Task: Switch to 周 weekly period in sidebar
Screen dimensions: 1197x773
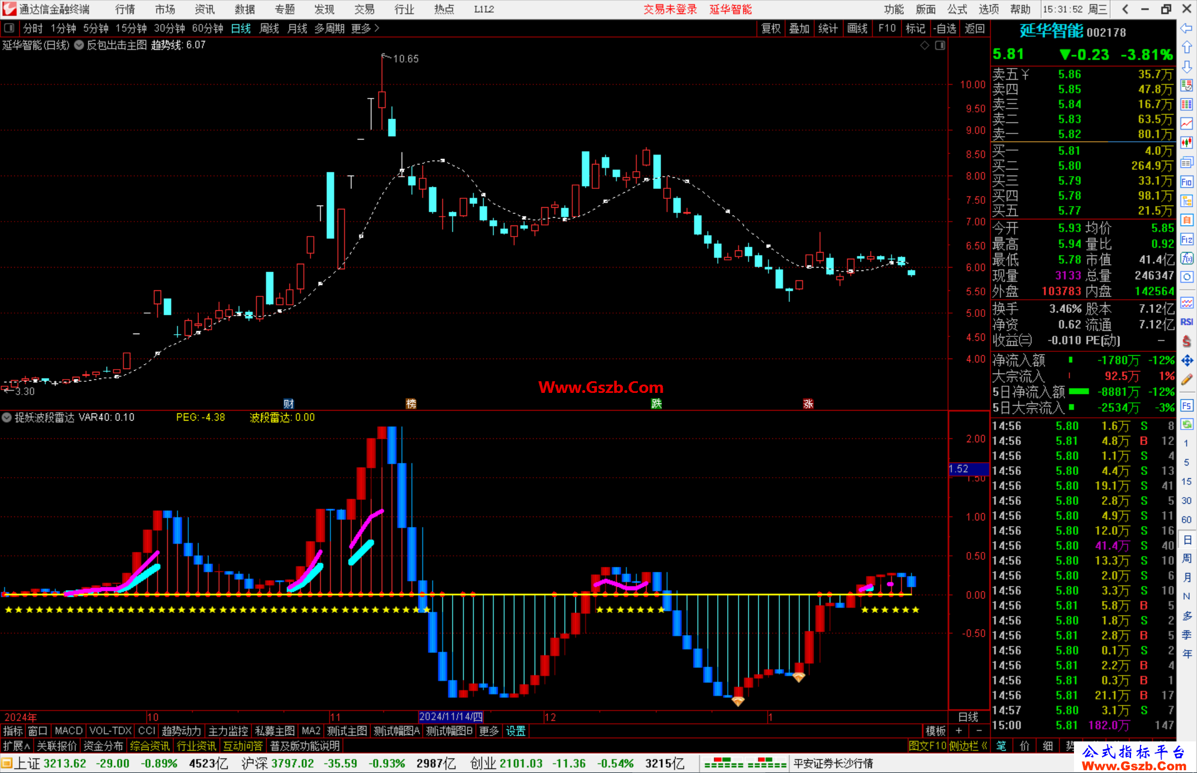Action: (x=1186, y=558)
